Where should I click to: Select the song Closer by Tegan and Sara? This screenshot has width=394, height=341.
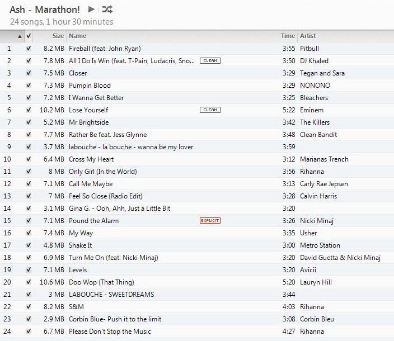(78, 73)
